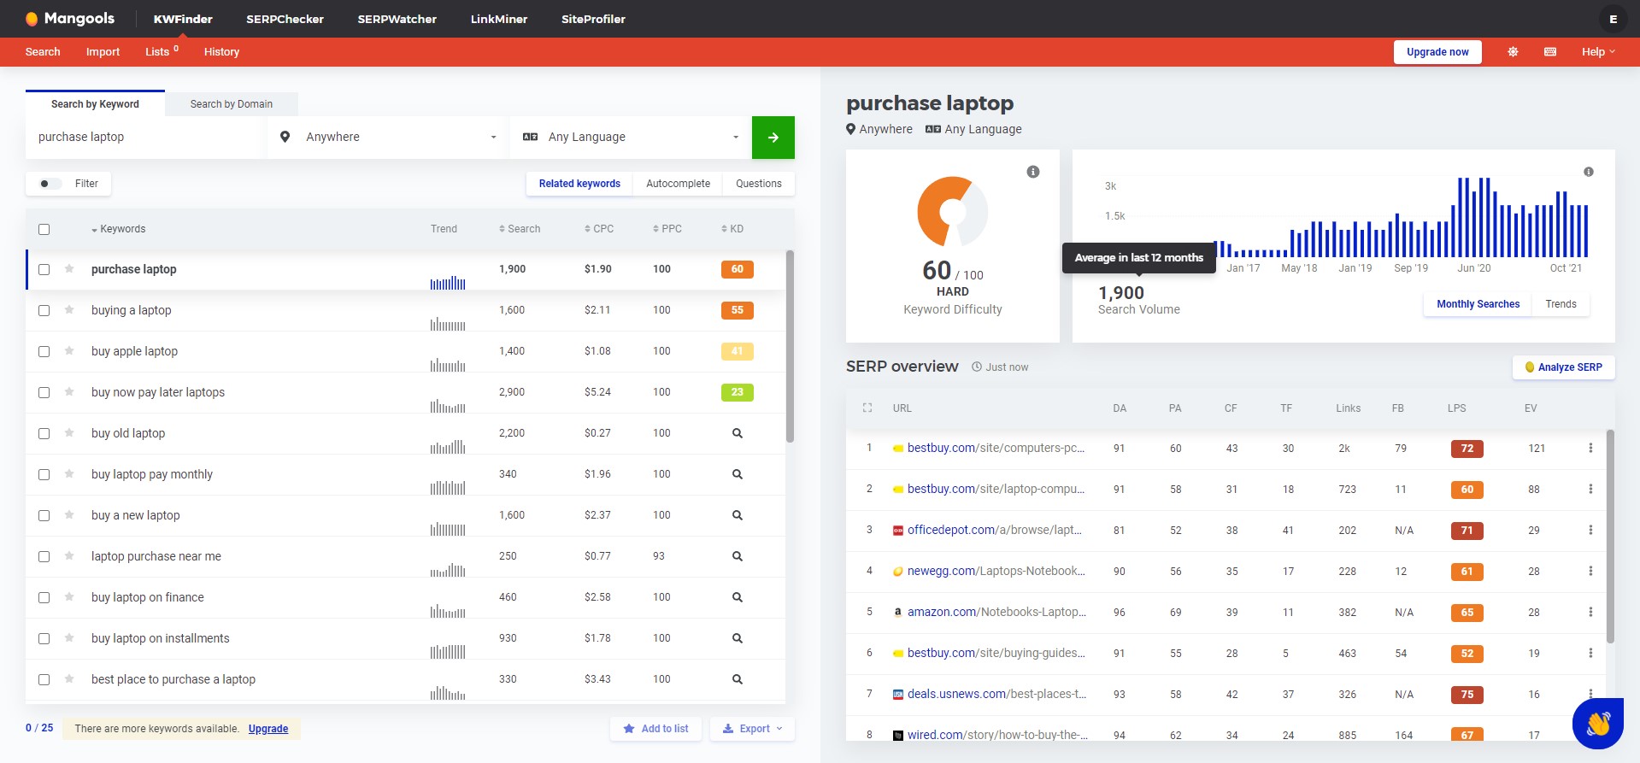1640x763 pixels.
Task: Open more options for officedepot.com row
Action: 1590,531
